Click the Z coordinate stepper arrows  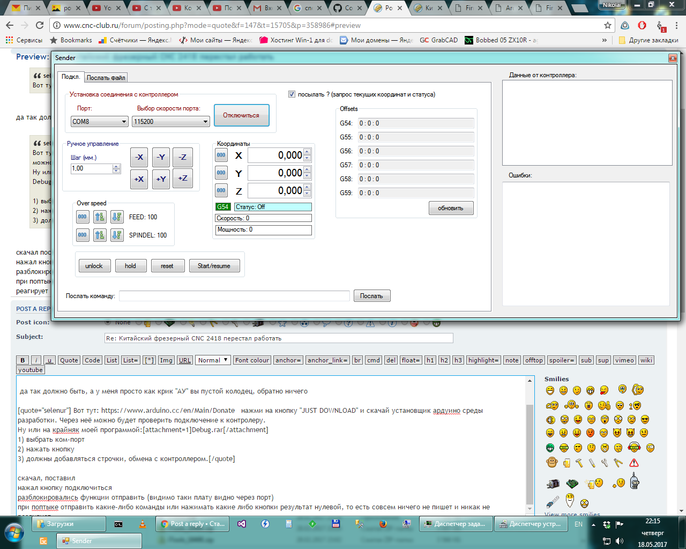coord(307,191)
